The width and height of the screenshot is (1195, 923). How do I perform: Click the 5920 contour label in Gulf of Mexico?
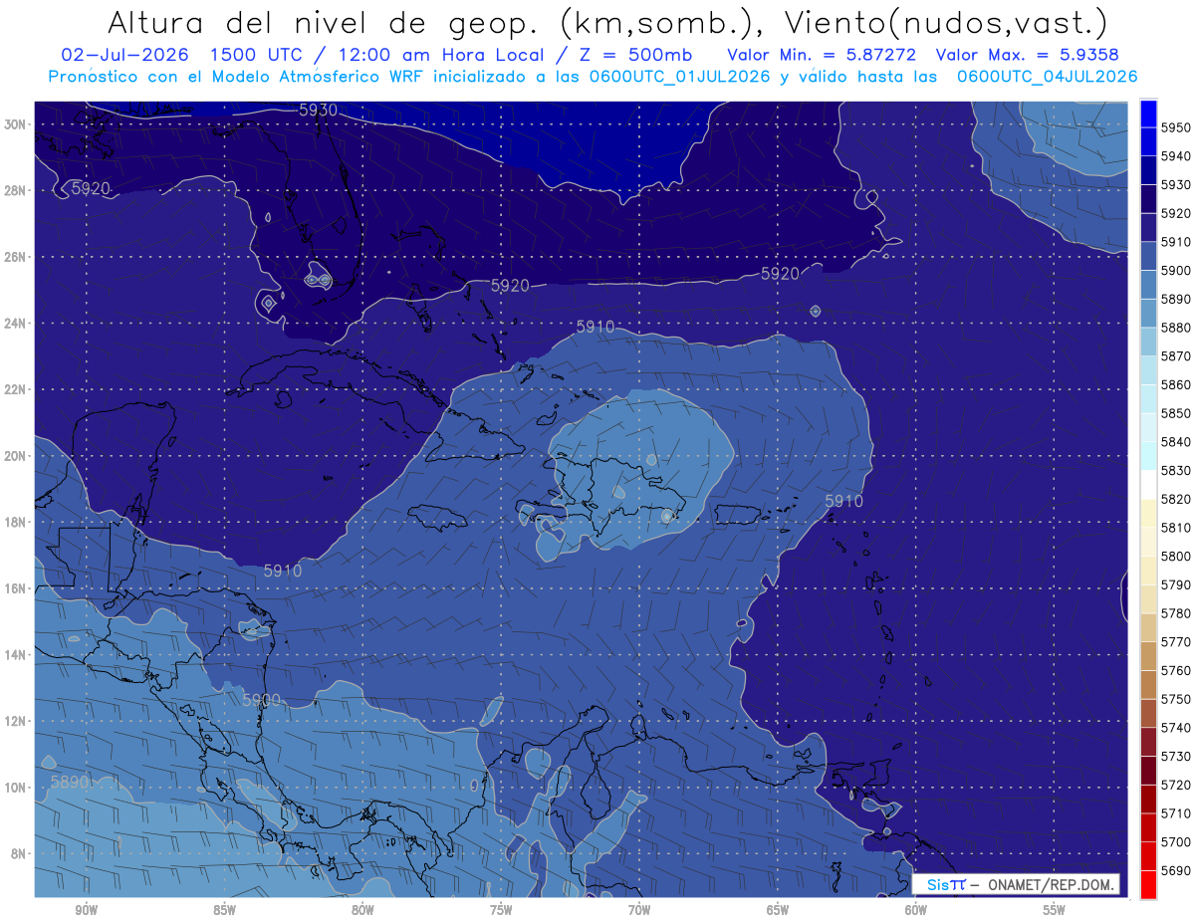pyautogui.click(x=91, y=188)
